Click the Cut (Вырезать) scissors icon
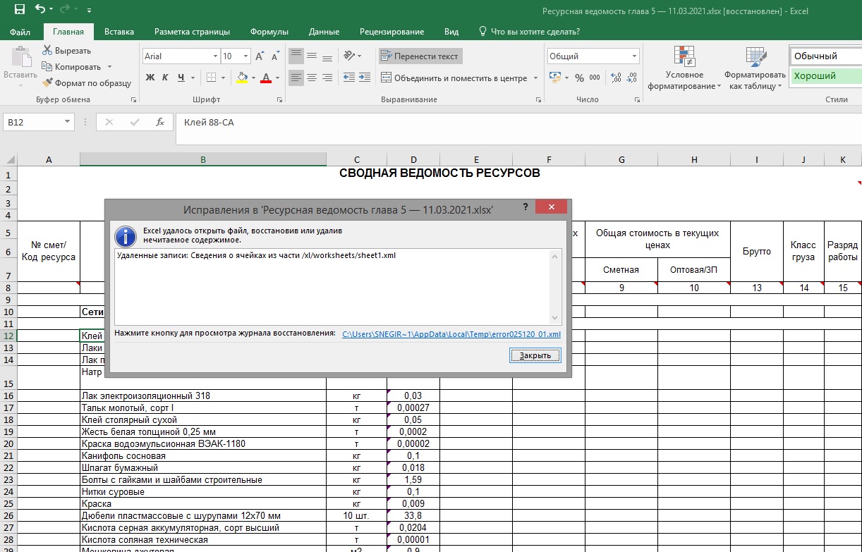 point(47,51)
